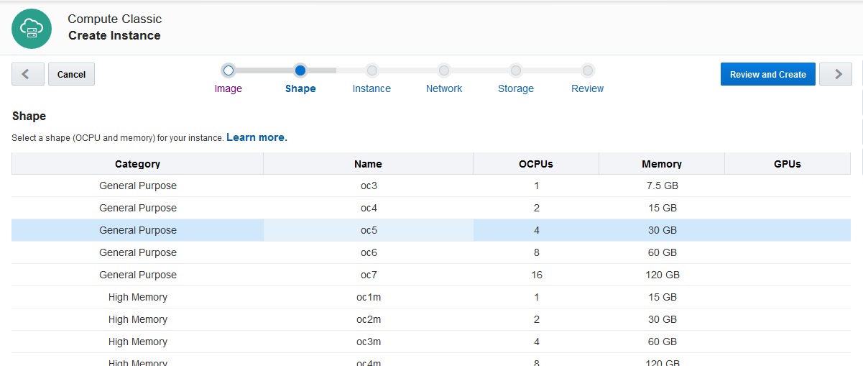
Task: Sort by the Category column header
Action: pyautogui.click(x=137, y=164)
